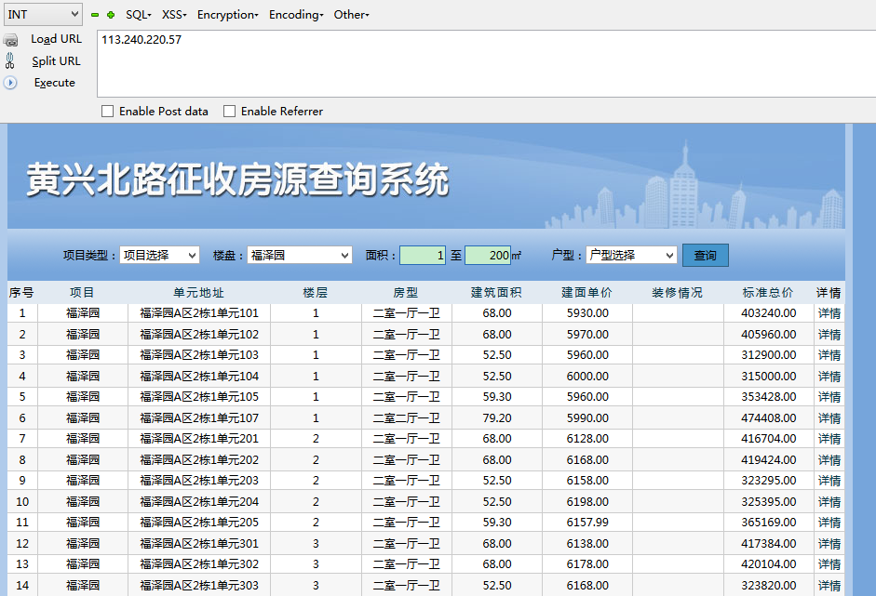Click the Execute play icon
This screenshot has width=876, height=596.
point(10,83)
